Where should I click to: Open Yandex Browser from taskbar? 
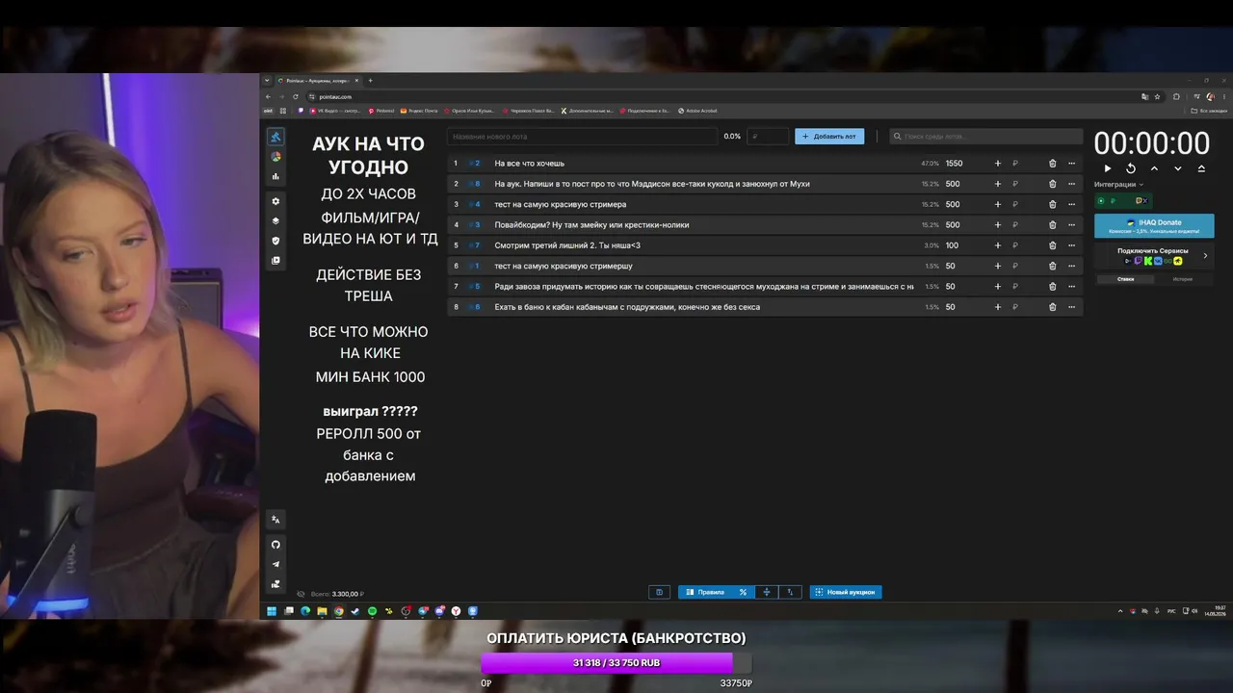456,611
